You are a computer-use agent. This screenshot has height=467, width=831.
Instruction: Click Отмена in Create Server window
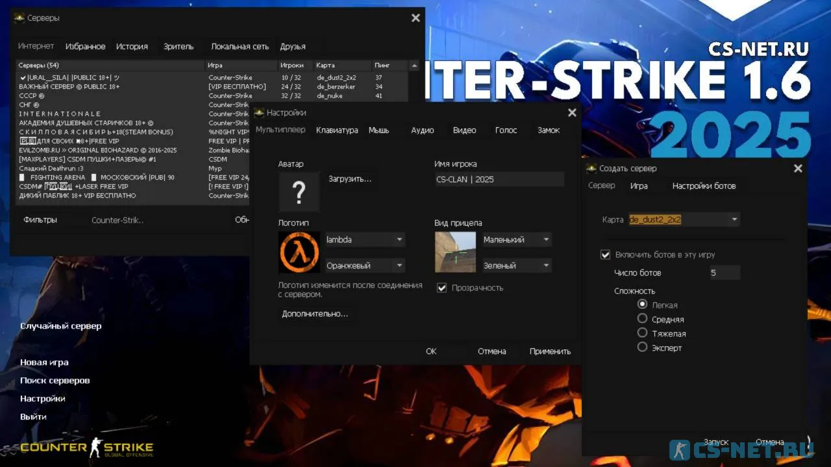pyautogui.click(x=769, y=442)
